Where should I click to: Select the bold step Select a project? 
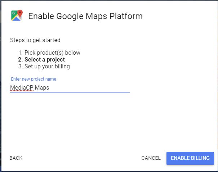(x=41, y=60)
